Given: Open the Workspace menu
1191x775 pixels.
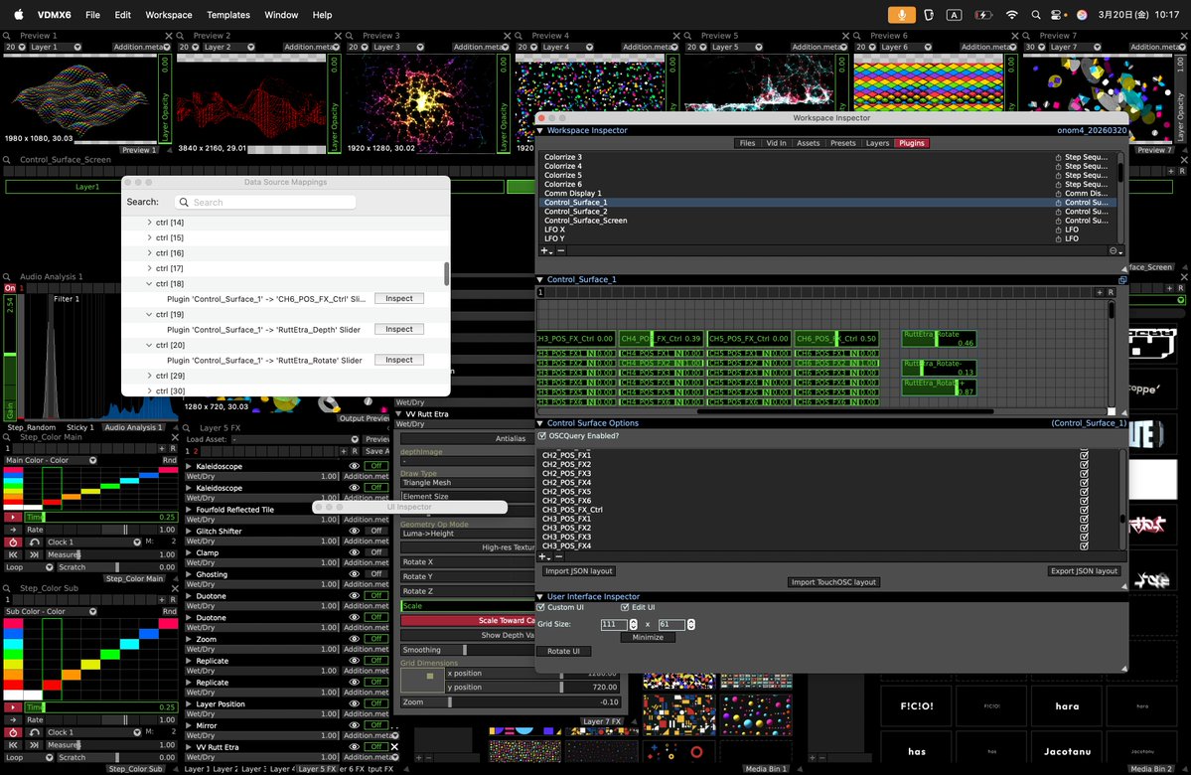Looking at the screenshot, I should [x=169, y=15].
